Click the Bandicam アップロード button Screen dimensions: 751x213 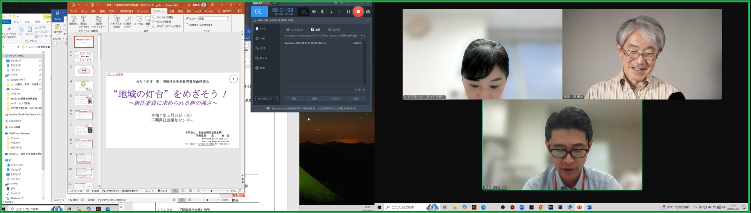[335, 98]
